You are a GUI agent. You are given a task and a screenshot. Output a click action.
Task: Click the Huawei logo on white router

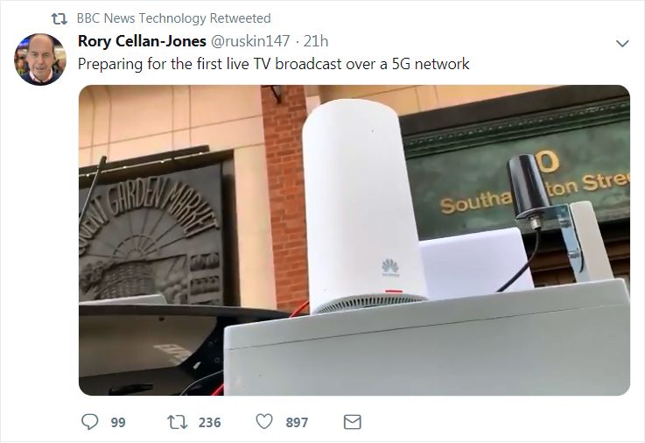pos(390,267)
